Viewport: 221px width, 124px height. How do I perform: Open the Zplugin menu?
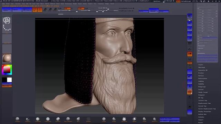[x=107, y=4]
